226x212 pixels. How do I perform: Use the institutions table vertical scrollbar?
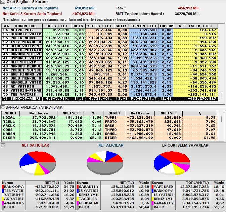[x=222, y=96]
